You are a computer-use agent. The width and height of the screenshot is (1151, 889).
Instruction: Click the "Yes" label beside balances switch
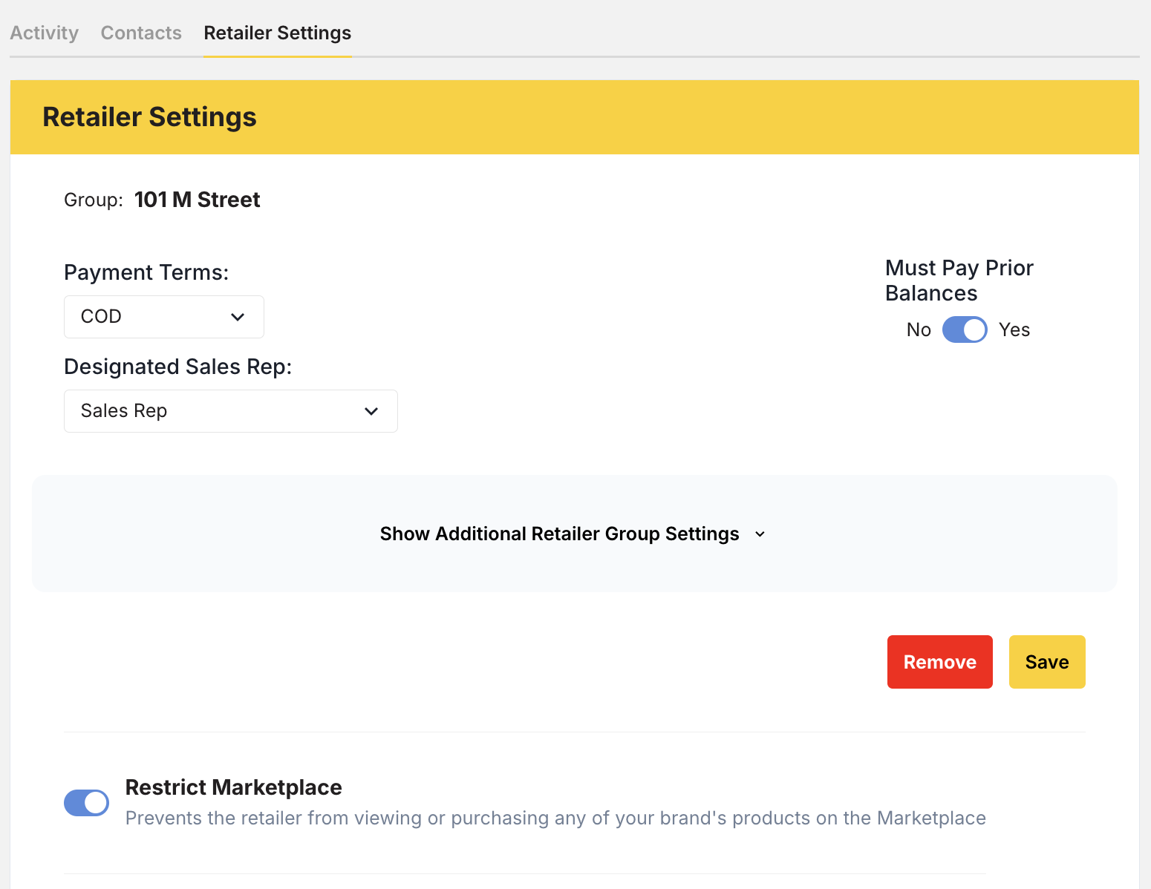1014,330
